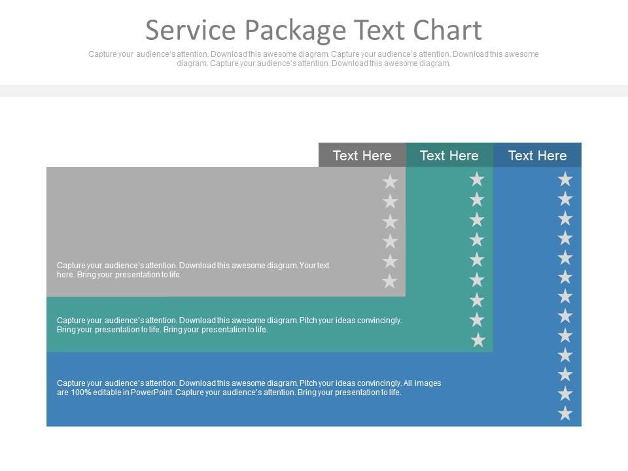Click the blue Text Here header
This screenshot has width=628, height=471.
[537, 156]
